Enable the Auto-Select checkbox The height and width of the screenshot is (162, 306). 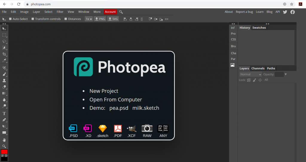pyautogui.click(x=10, y=19)
